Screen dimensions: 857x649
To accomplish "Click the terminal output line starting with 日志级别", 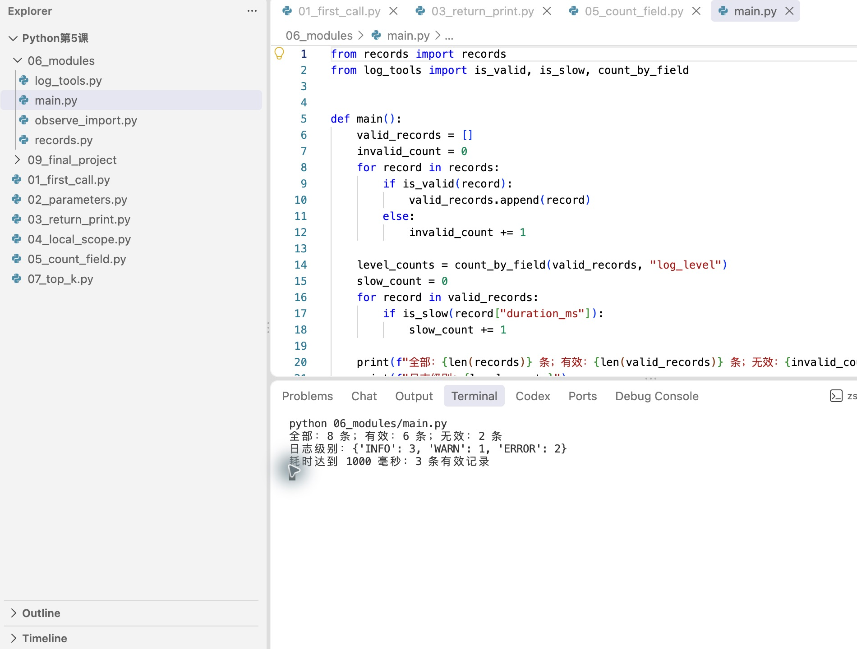I will point(428,448).
